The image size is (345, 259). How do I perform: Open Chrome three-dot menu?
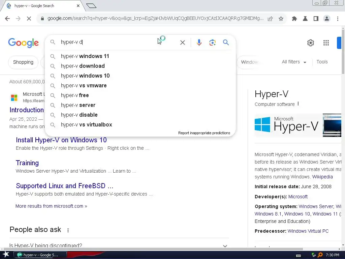tap(338, 19)
